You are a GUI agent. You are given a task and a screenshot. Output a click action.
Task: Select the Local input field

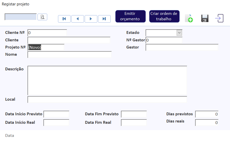click(x=107, y=99)
